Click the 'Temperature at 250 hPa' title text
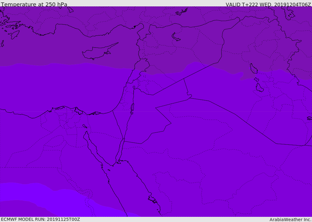The width and height of the screenshot is (312, 222). point(34,4)
